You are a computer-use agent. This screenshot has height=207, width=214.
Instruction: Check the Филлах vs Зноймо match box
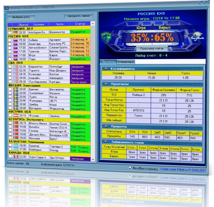pos(10,115)
